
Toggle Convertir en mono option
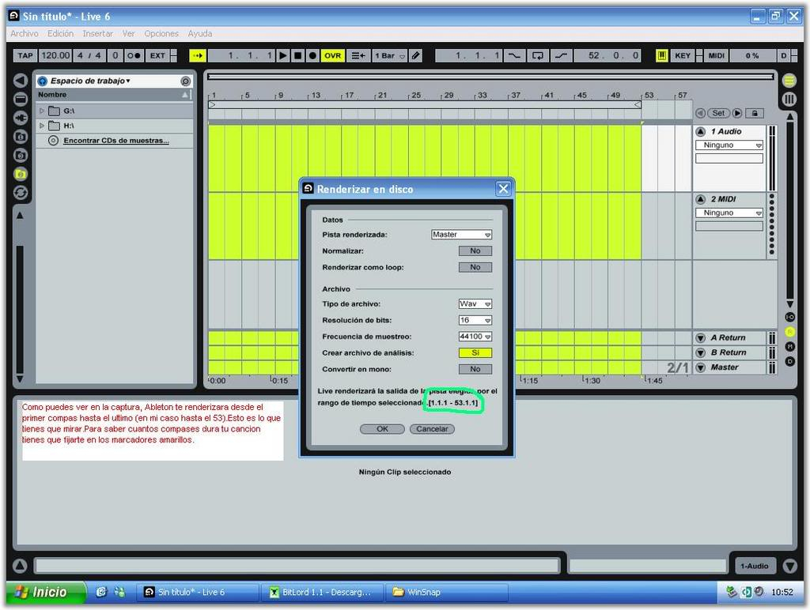475,369
